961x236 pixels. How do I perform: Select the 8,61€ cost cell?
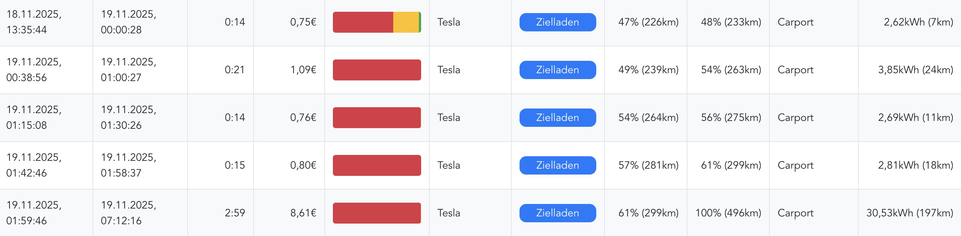point(303,213)
